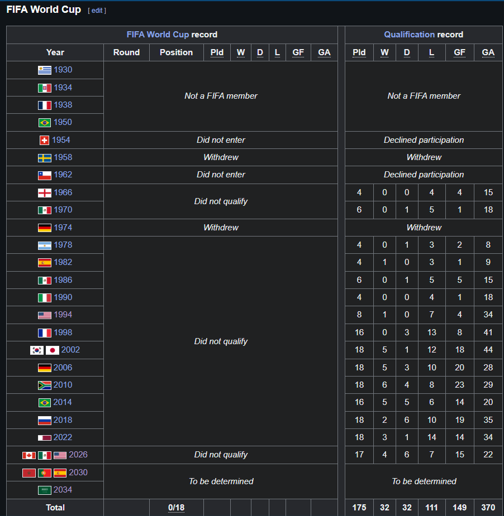Click the Brazil flag beside 2014

[45, 403]
